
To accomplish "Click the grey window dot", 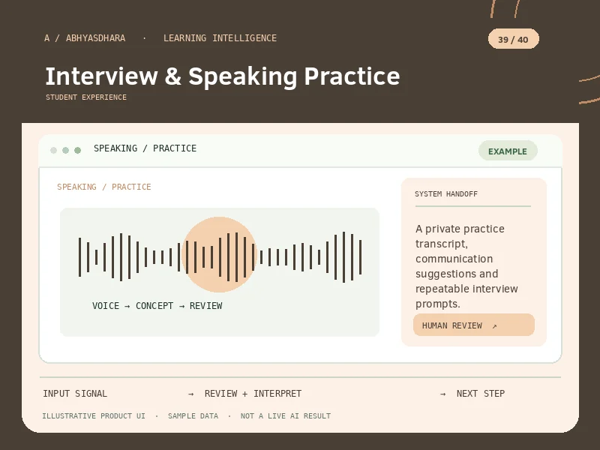I will [53, 150].
